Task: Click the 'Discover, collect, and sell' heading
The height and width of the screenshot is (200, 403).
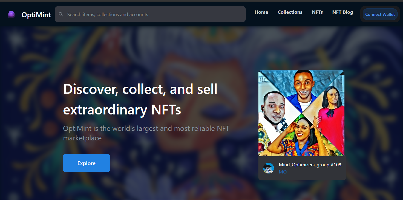Action: 140,89
